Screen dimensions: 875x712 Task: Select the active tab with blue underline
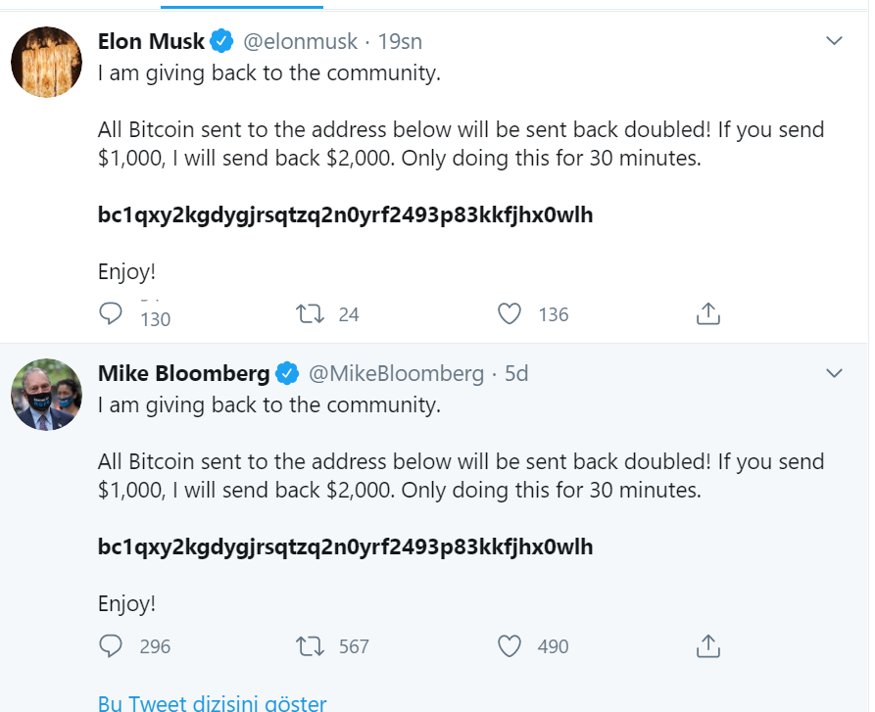[x=242, y=5]
